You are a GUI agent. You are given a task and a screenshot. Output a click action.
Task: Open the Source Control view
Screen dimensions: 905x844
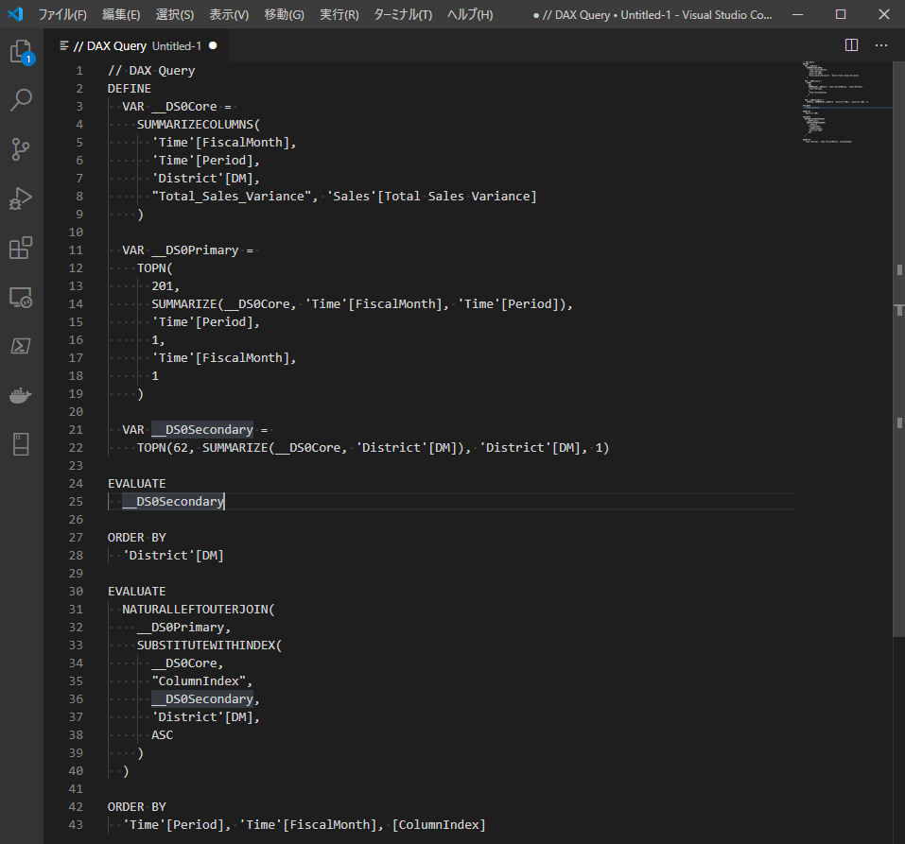[22, 148]
